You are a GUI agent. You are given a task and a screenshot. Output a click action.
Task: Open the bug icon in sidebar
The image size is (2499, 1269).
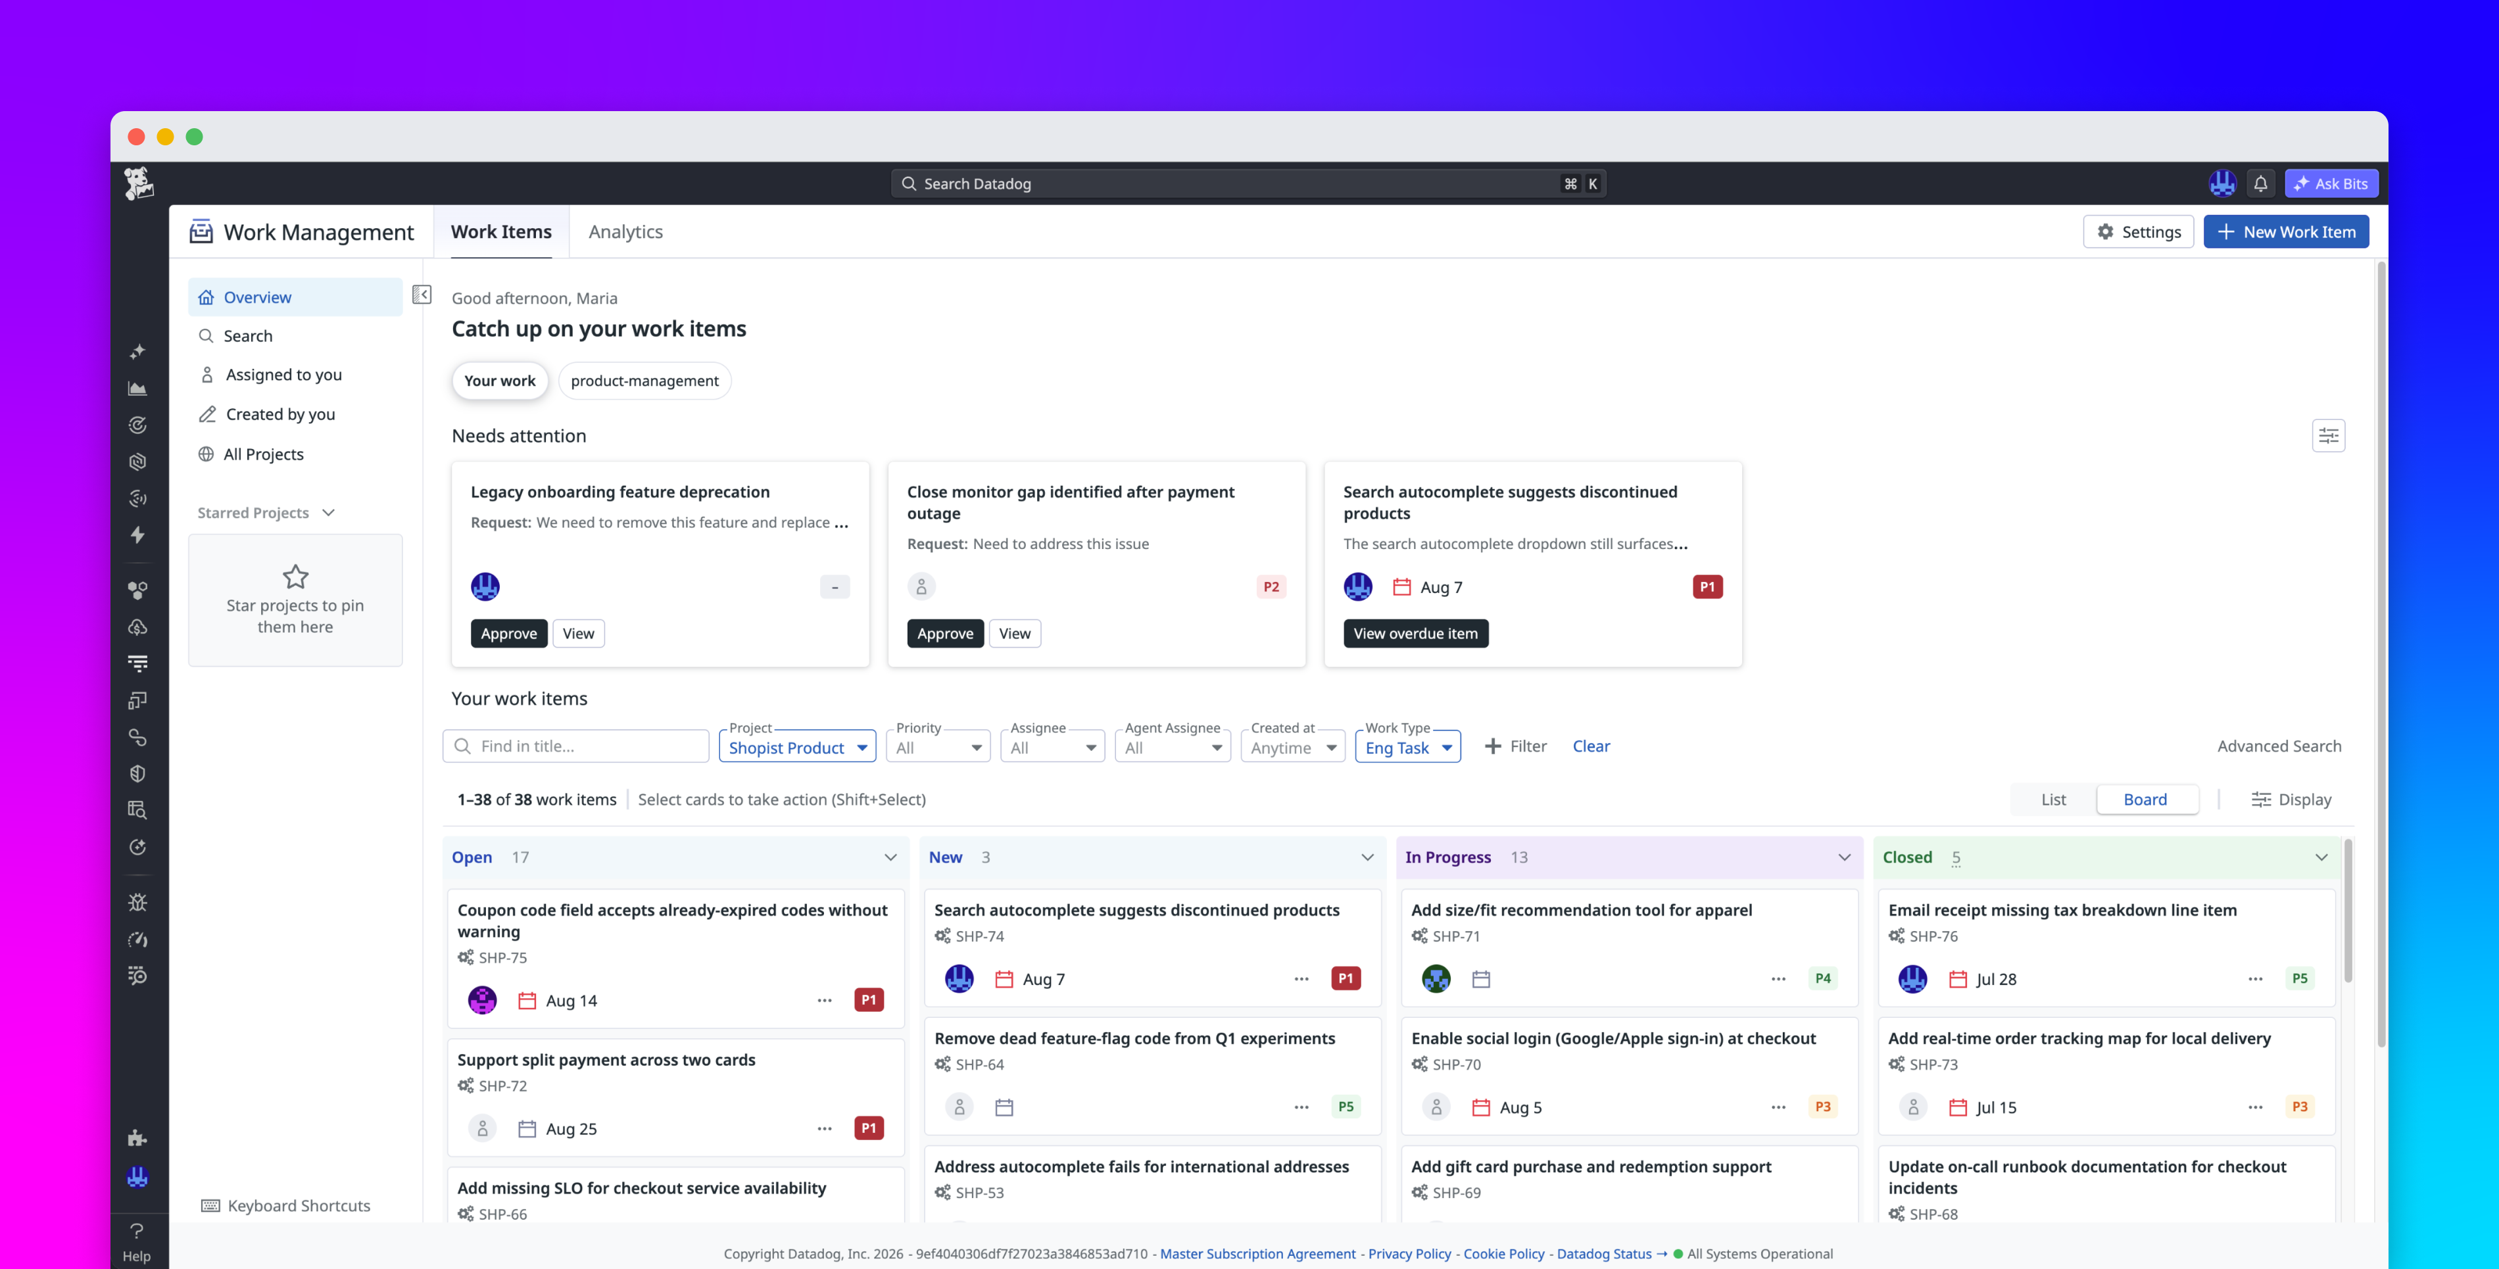click(x=137, y=902)
